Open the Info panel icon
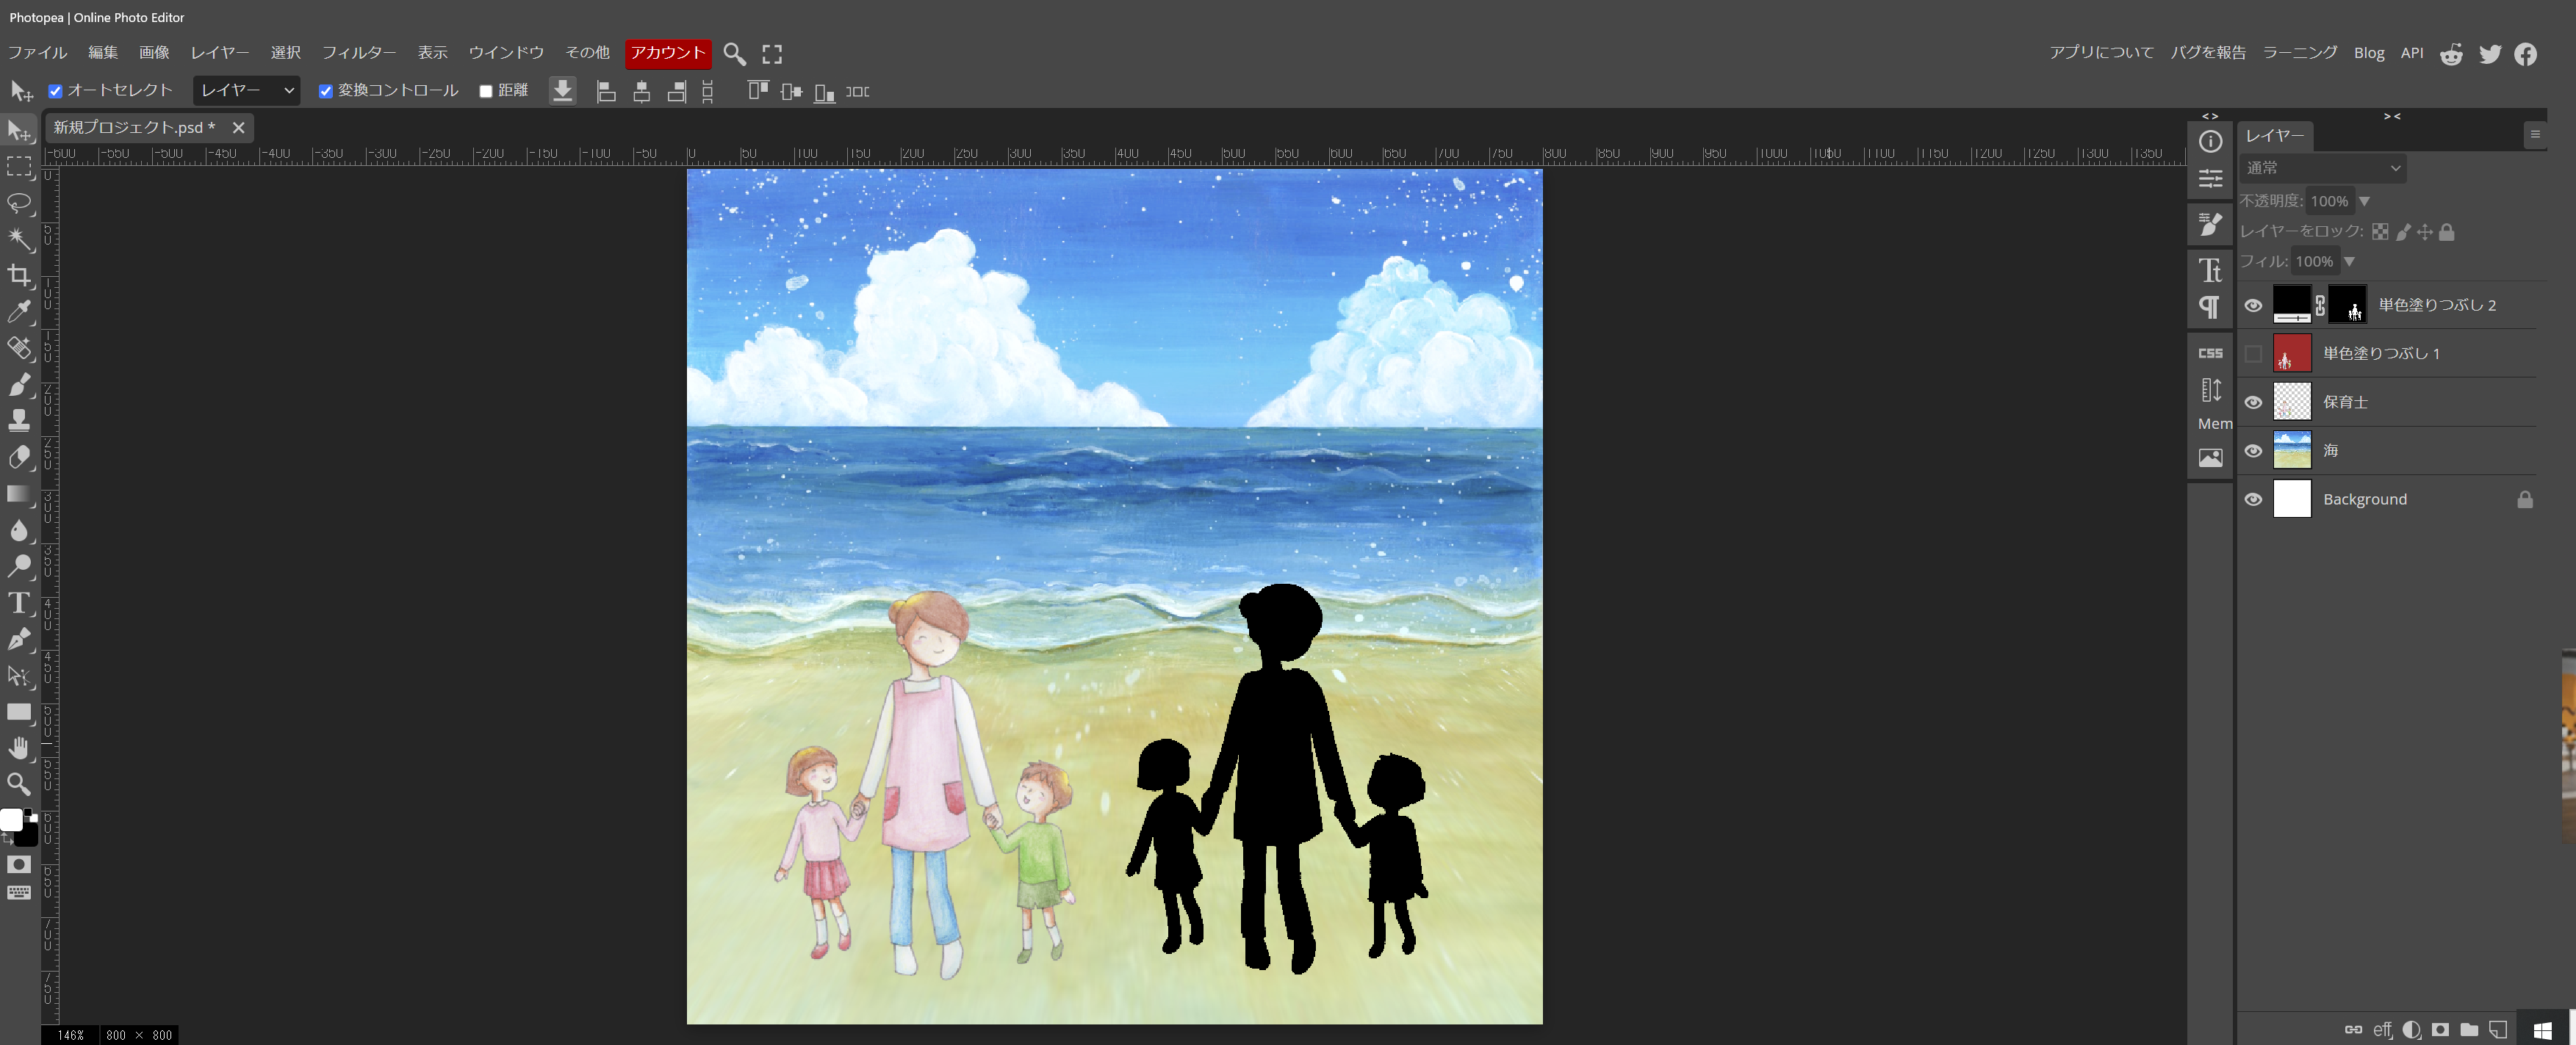The height and width of the screenshot is (1045, 2576). point(2210,142)
